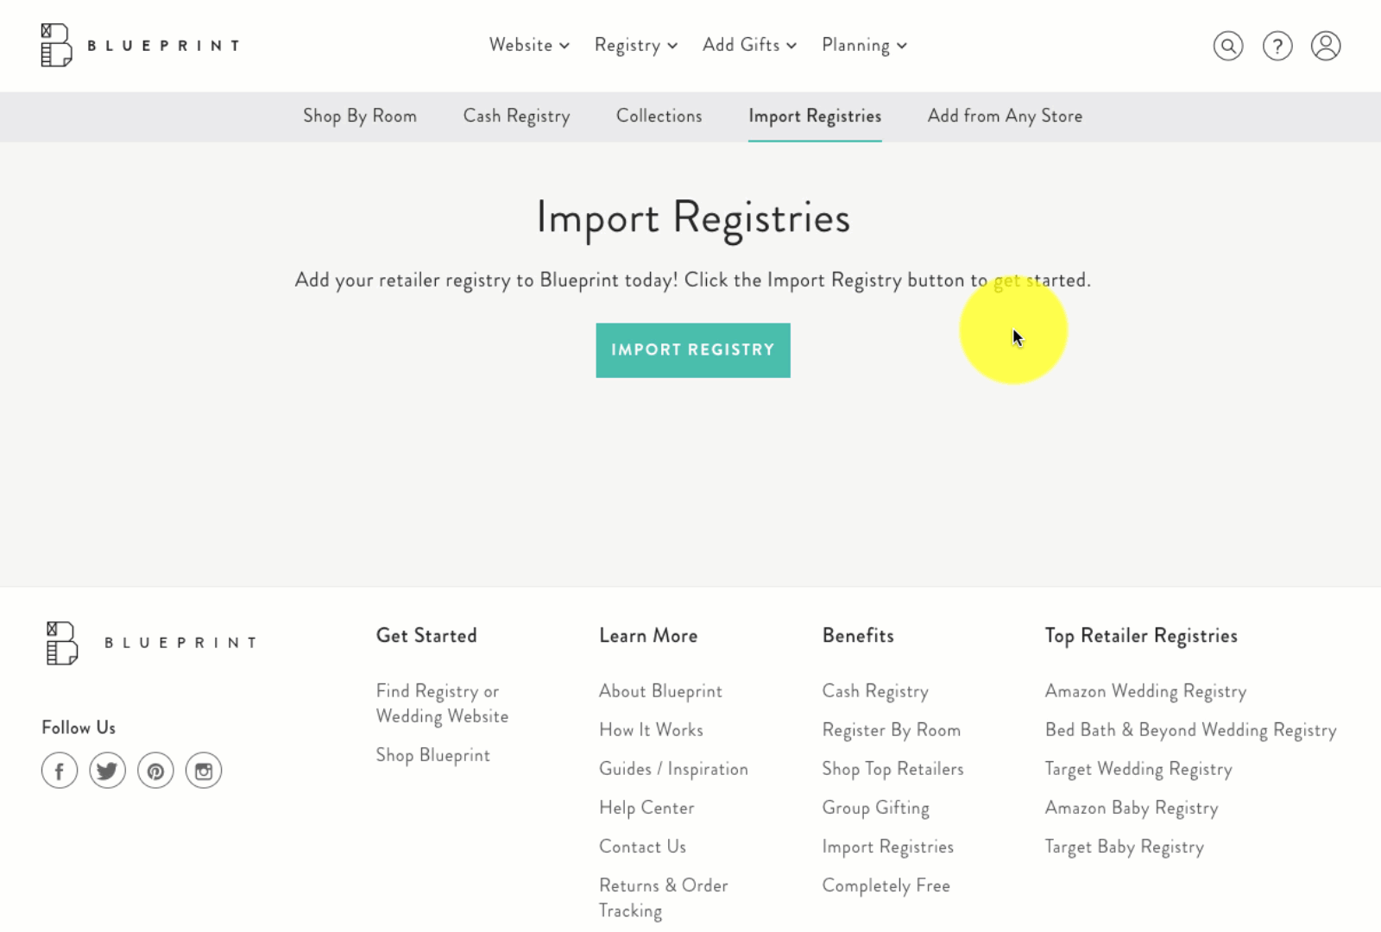
Task: Switch to the Shop By Room tab
Action: tap(360, 116)
